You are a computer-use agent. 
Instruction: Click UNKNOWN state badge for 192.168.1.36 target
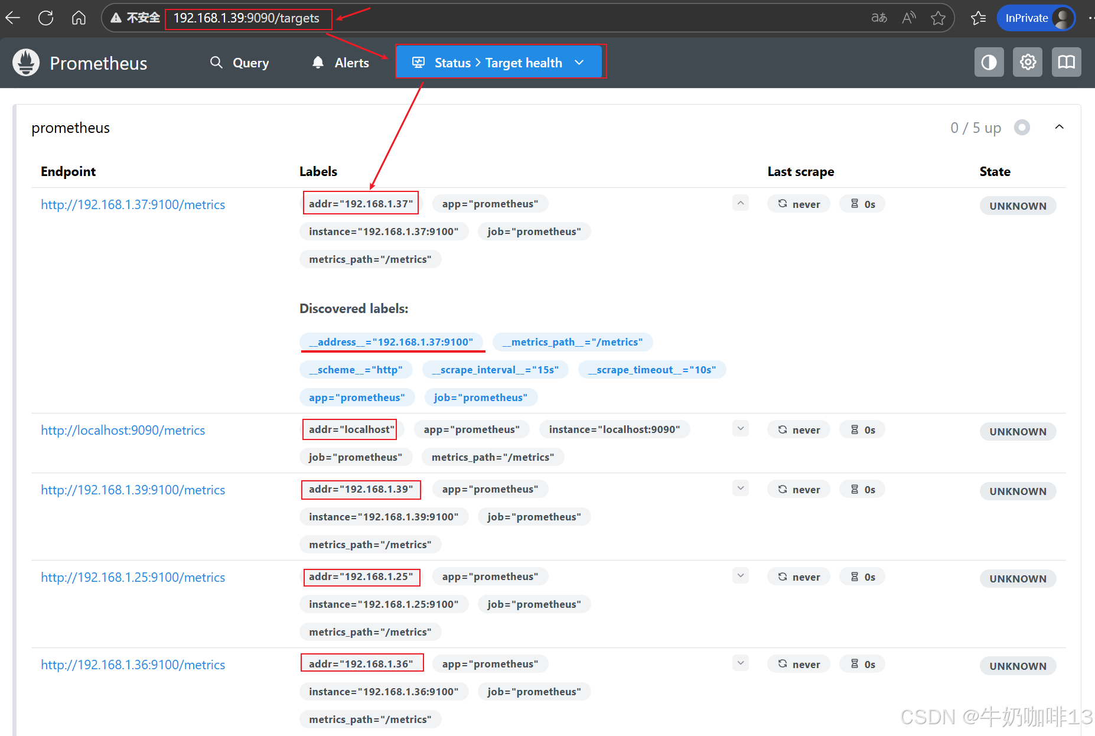coord(1018,666)
